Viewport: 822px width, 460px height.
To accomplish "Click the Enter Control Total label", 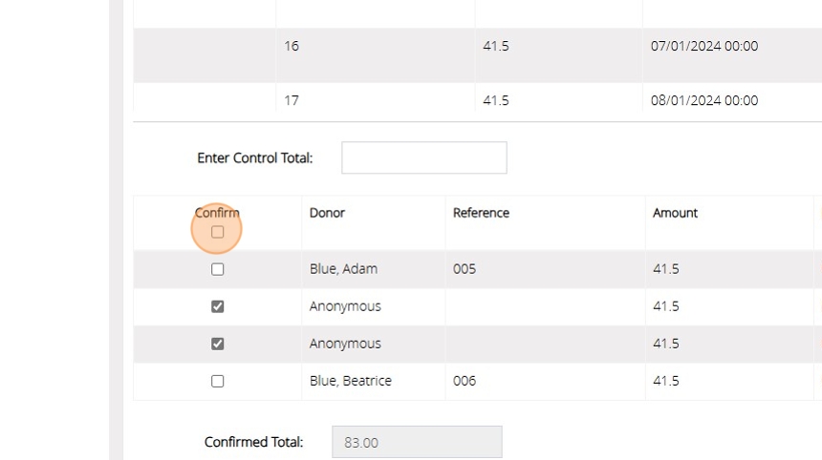I will coord(254,158).
